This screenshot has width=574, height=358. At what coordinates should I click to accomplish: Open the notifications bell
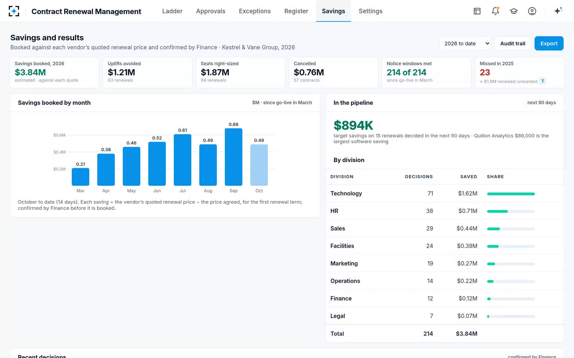[x=495, y=11]
